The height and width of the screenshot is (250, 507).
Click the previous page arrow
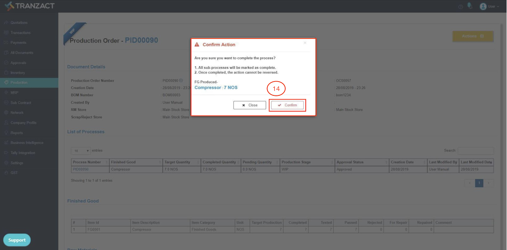pyautogui.click(x=470, y=183)
